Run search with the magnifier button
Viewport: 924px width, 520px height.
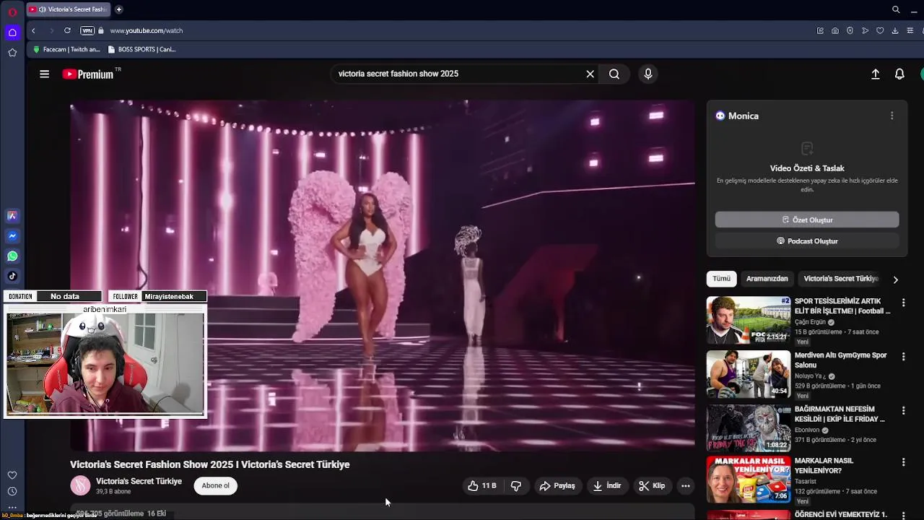click(x=614, y=74)
